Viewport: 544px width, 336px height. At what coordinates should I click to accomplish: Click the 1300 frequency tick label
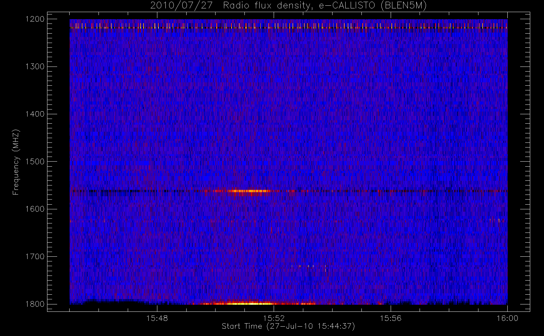tap(35, 67)
